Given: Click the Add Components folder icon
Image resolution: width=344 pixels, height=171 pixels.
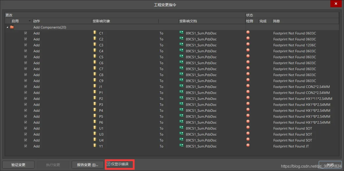Looking at the screenshot, I should (x=12, y=27).
